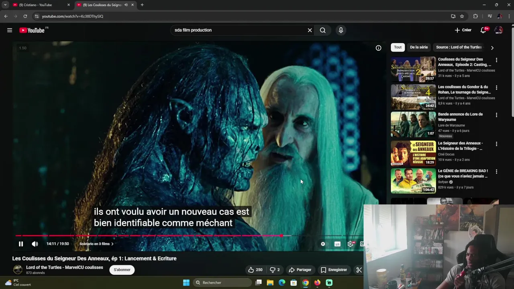Open 'Bande annonce du Lore de Waryaume' thumbnail

413,124
